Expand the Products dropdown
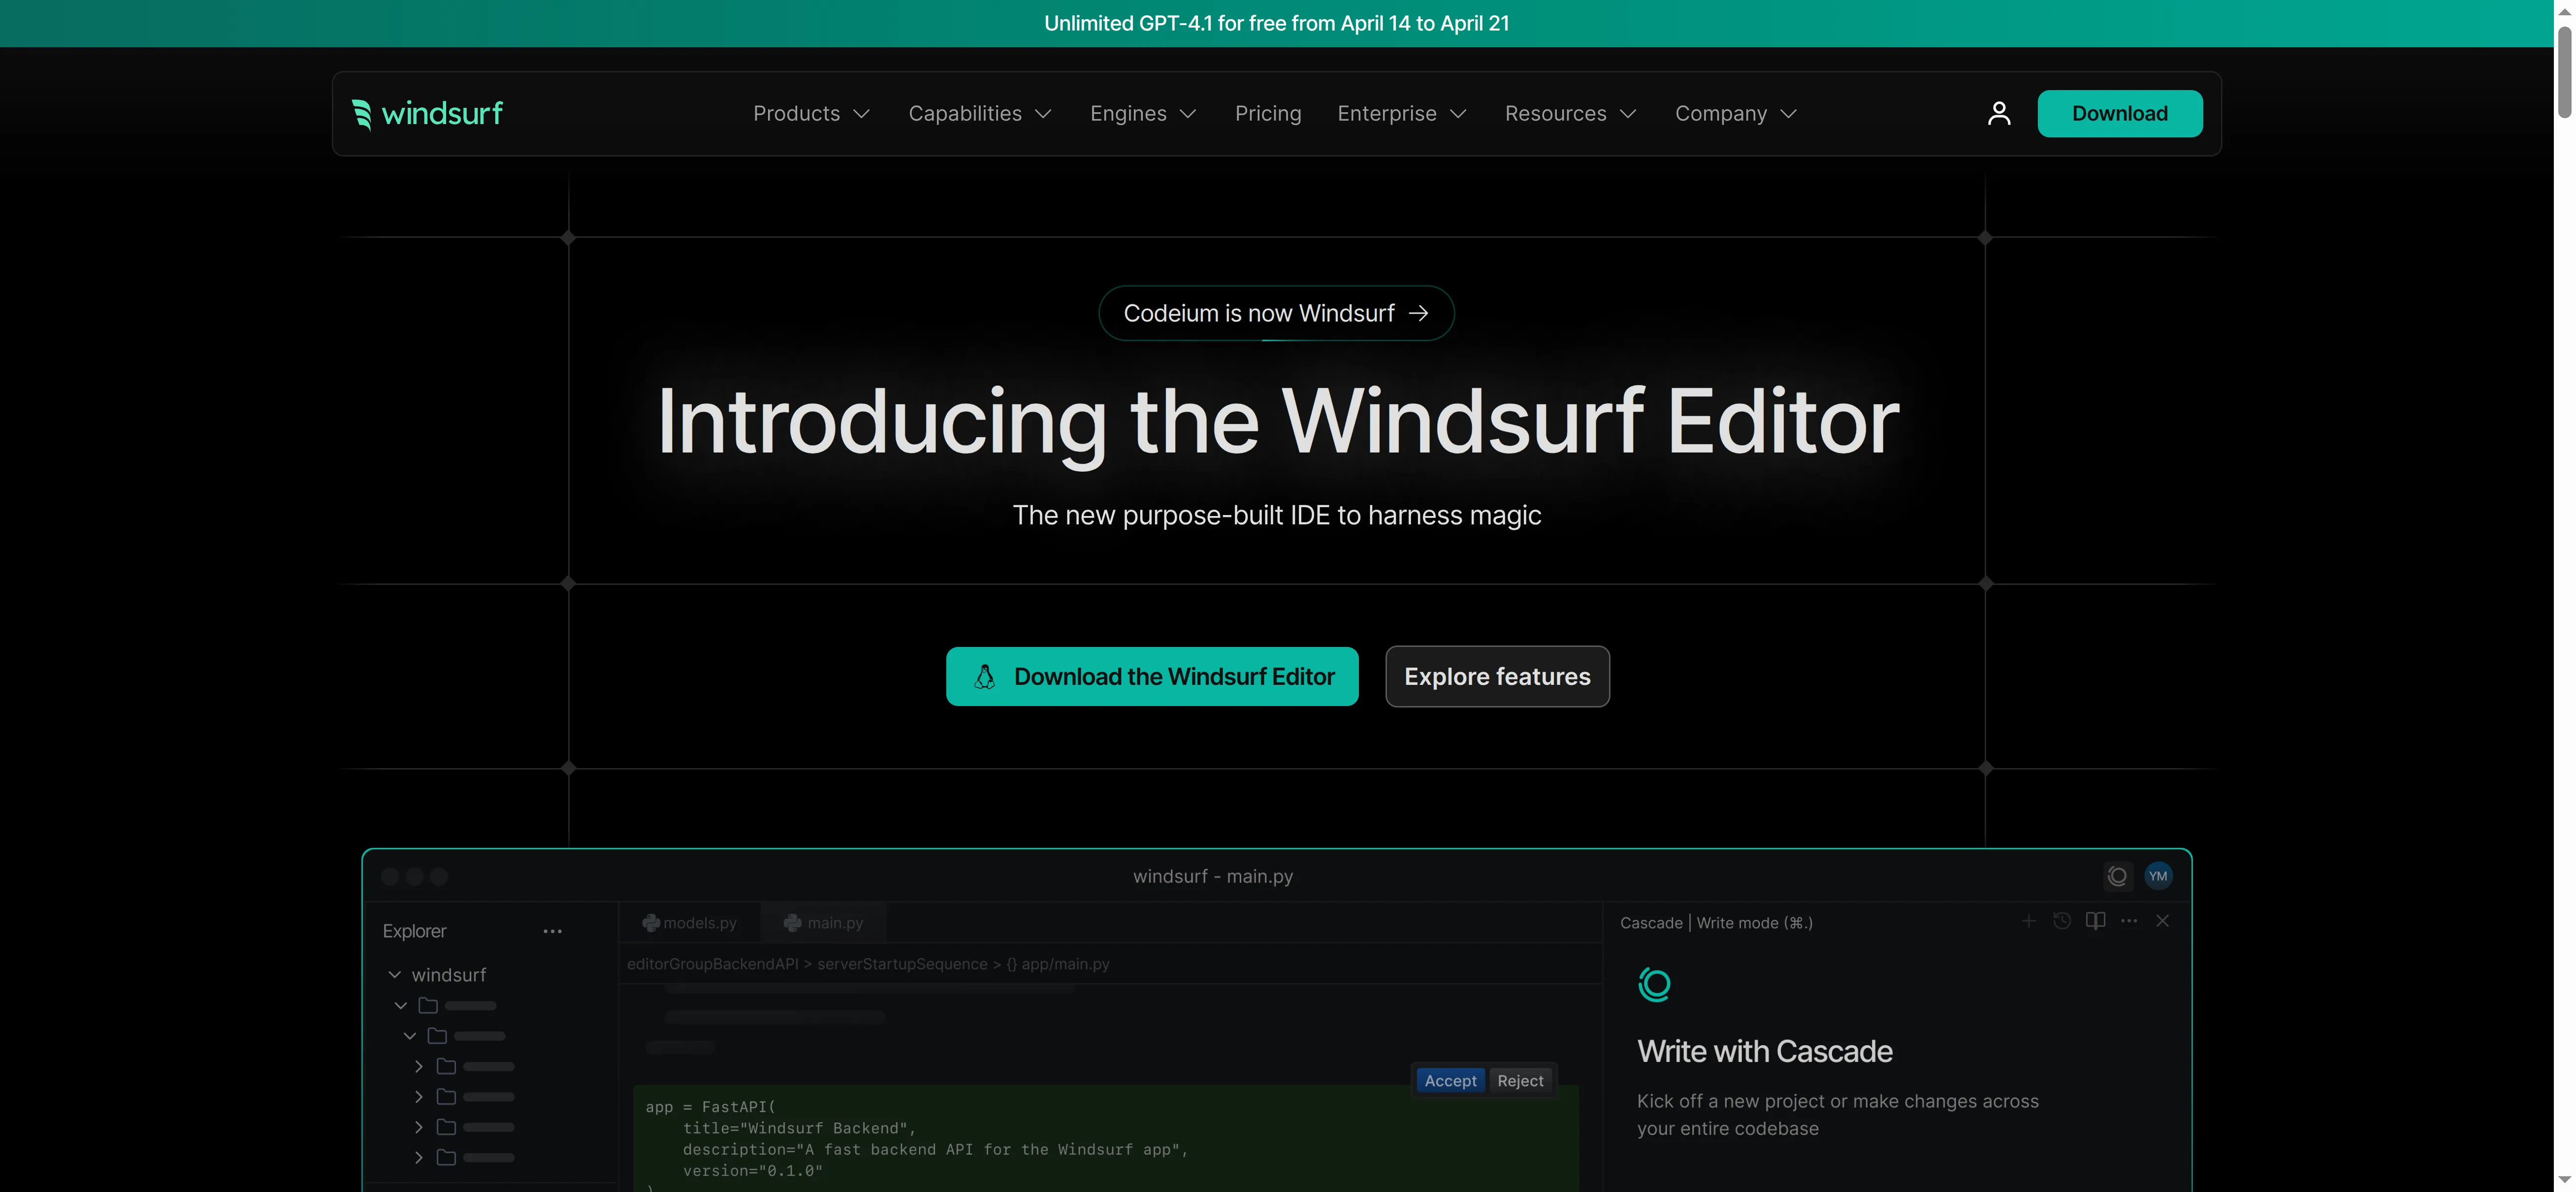This screenshot has height=1192, width=2576. tap(811, 114)
